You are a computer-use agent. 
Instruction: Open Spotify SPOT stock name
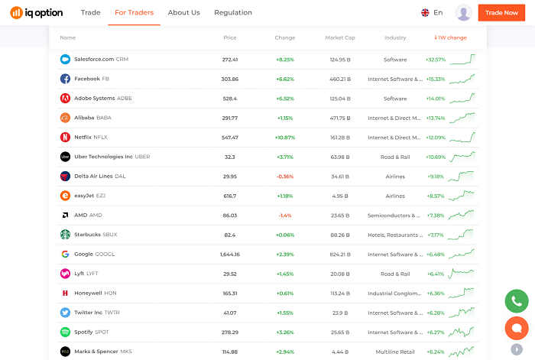pos(92,332)
